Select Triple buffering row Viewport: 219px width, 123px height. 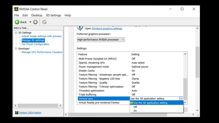(131, 95)
